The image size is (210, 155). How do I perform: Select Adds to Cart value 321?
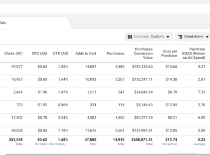(x=93, y=105)
